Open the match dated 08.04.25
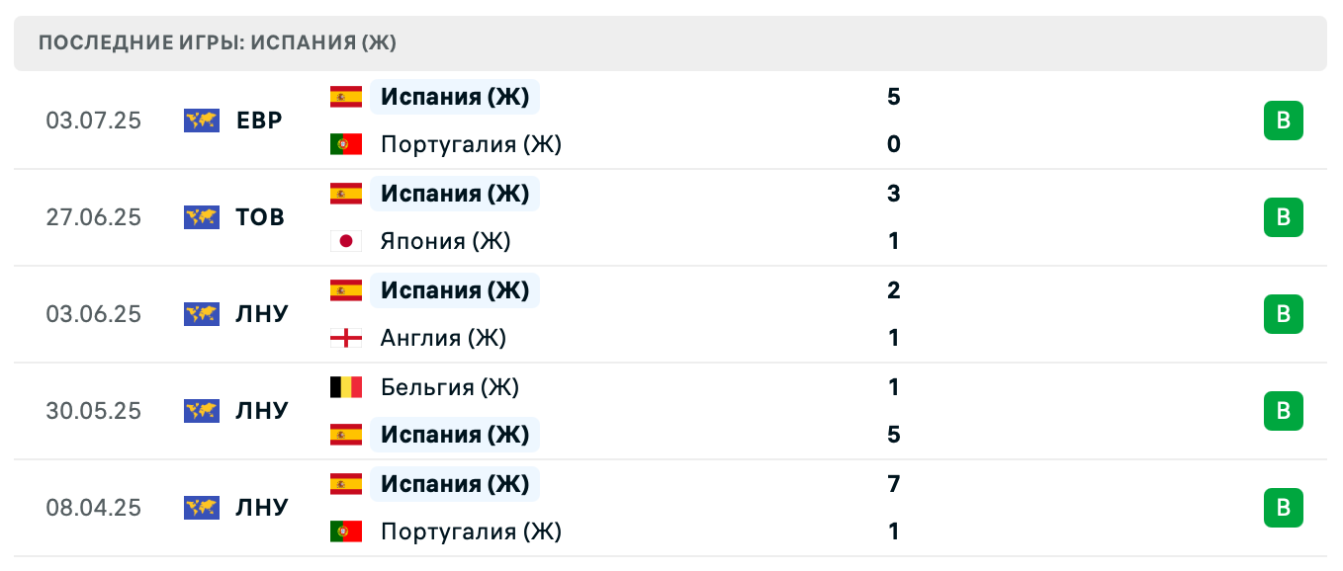 click(x=93, y=508)
